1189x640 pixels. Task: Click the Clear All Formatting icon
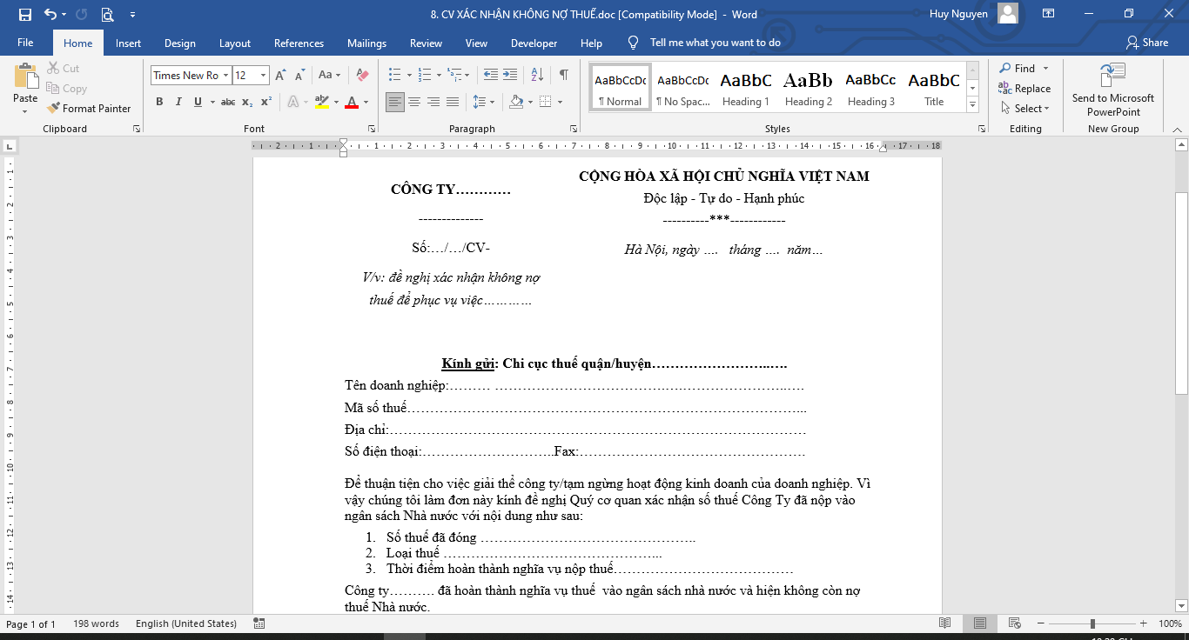[x=363, y=76]
